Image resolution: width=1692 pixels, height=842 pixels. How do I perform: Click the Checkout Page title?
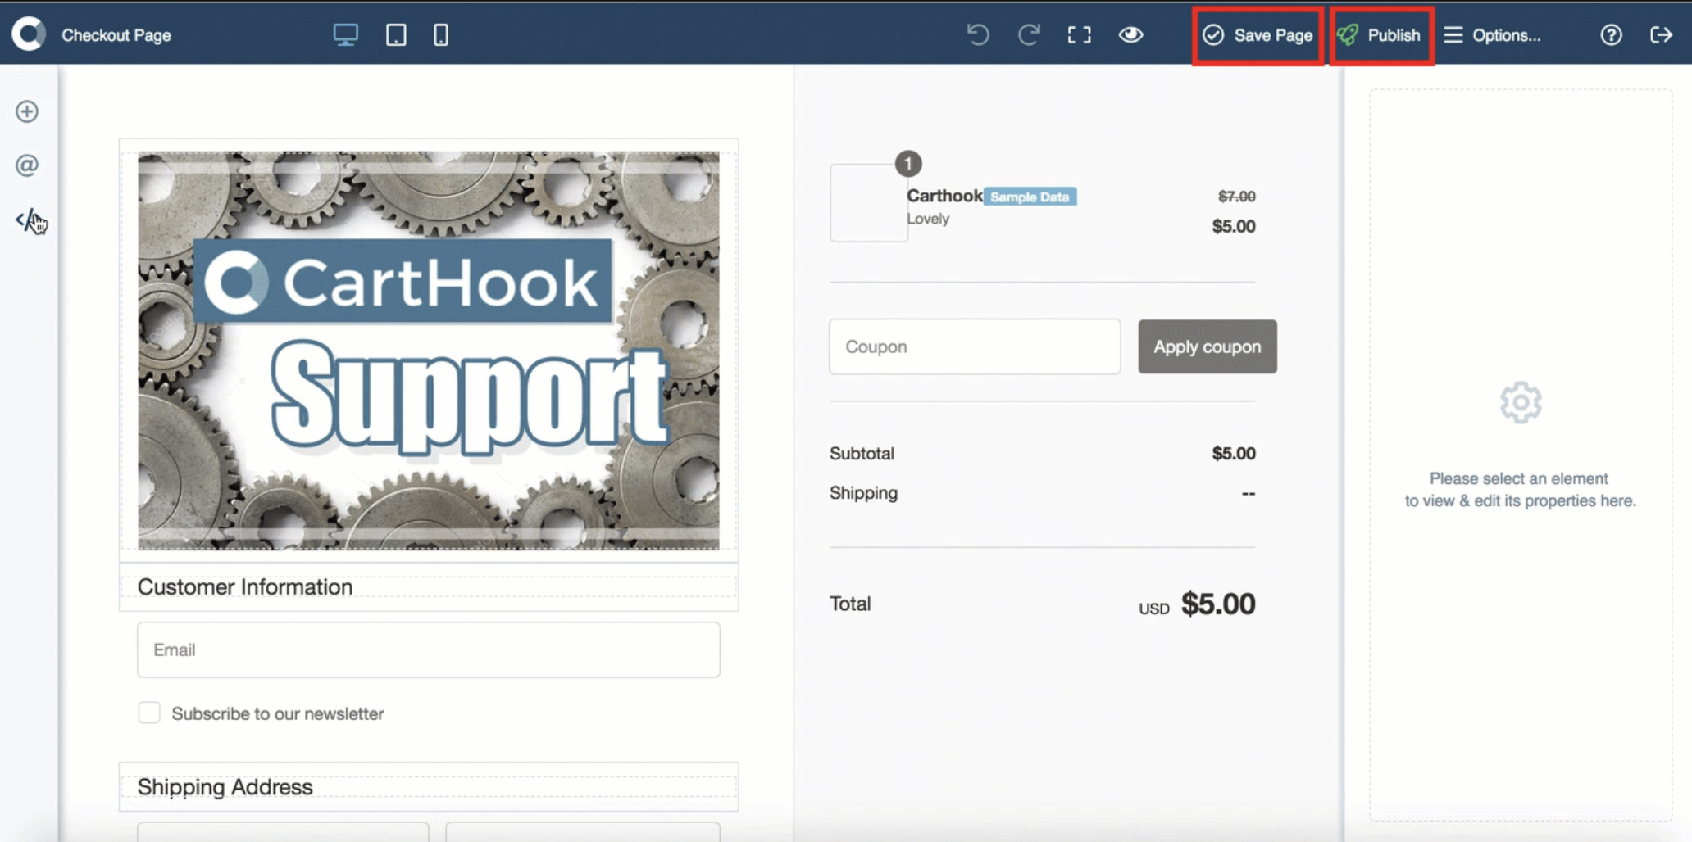(116, 35)
